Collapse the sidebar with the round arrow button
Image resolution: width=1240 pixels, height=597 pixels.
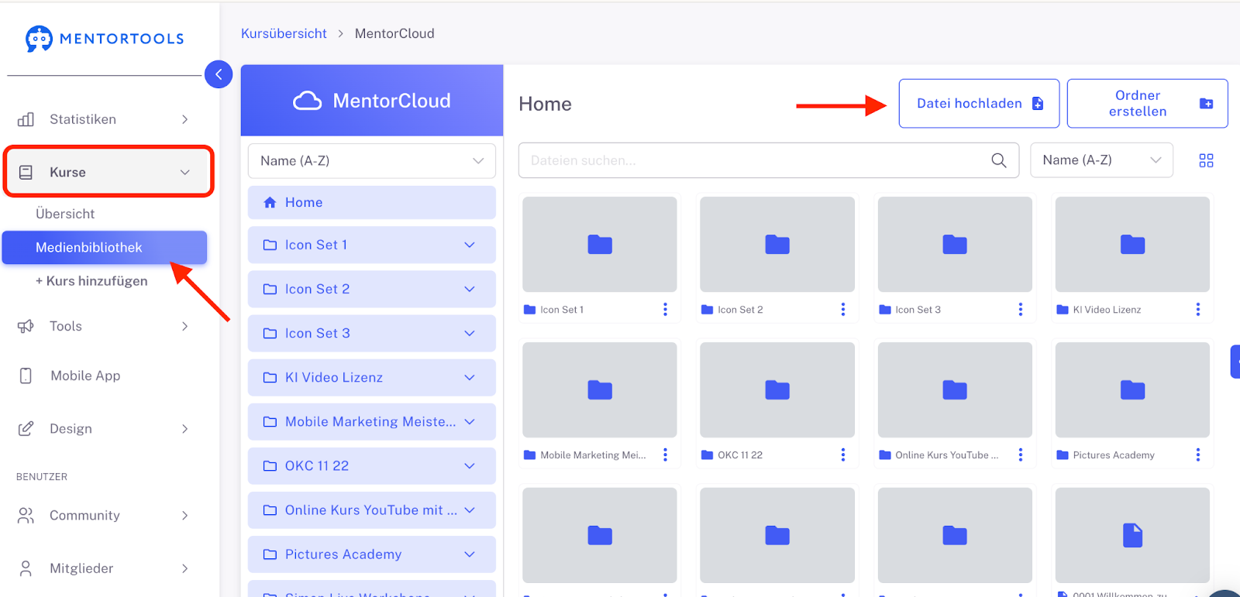point(219,74)
